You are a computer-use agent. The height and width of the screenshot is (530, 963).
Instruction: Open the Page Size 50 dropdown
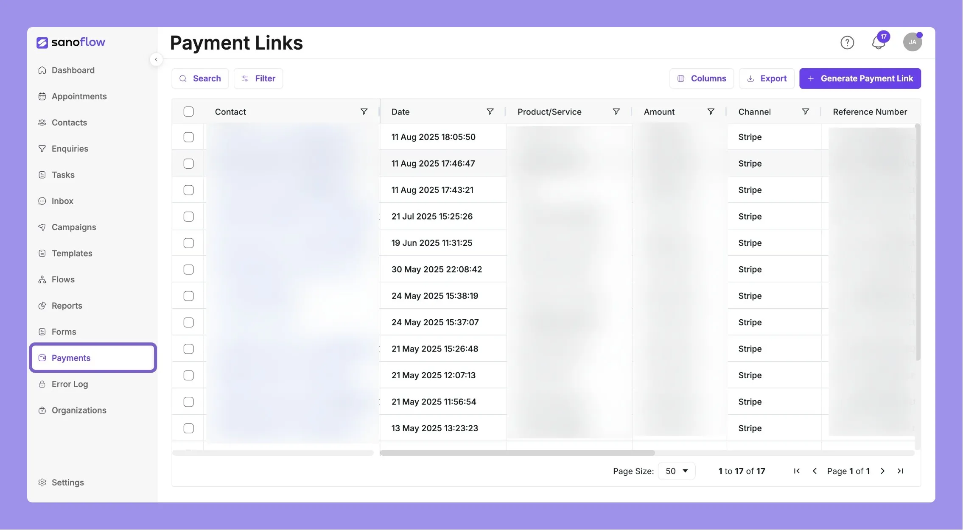pyautogui.click(x=676, y=471)
